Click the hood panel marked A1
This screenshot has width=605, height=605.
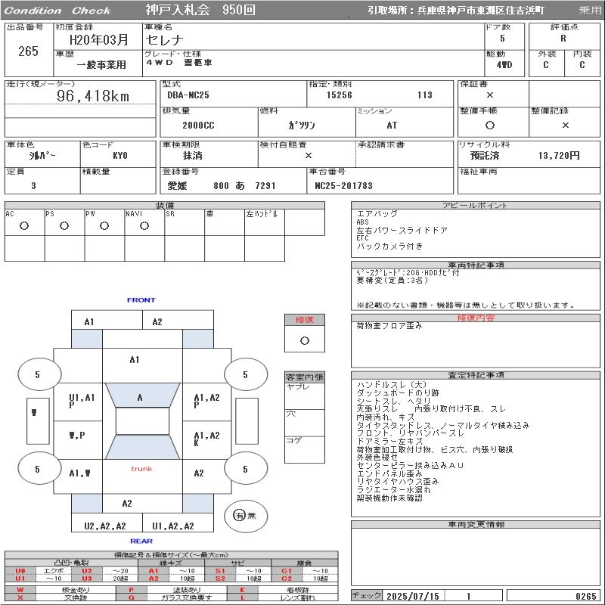142,365
